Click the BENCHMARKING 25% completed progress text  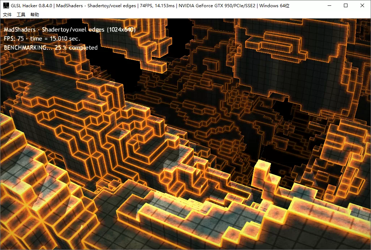pos(50,47)
